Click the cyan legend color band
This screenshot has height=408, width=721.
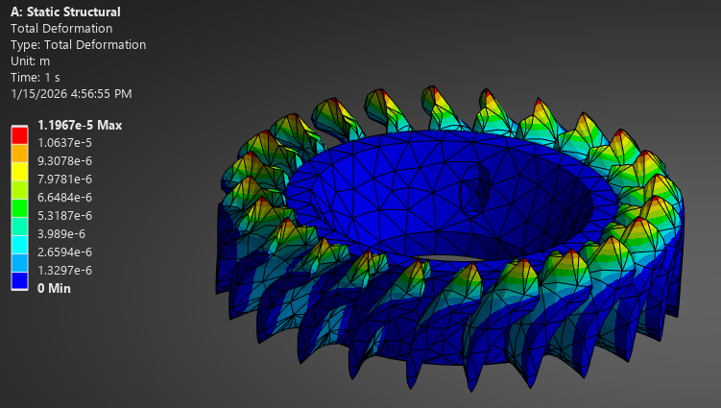tap(19, 244)
